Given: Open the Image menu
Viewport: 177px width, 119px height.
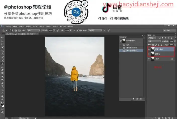Looking at the screenshot, I should 21,27.
